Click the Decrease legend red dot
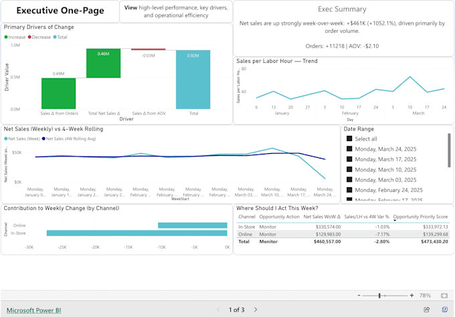The image size is (455, 317). pyautogui.click(x=29, y=37)
